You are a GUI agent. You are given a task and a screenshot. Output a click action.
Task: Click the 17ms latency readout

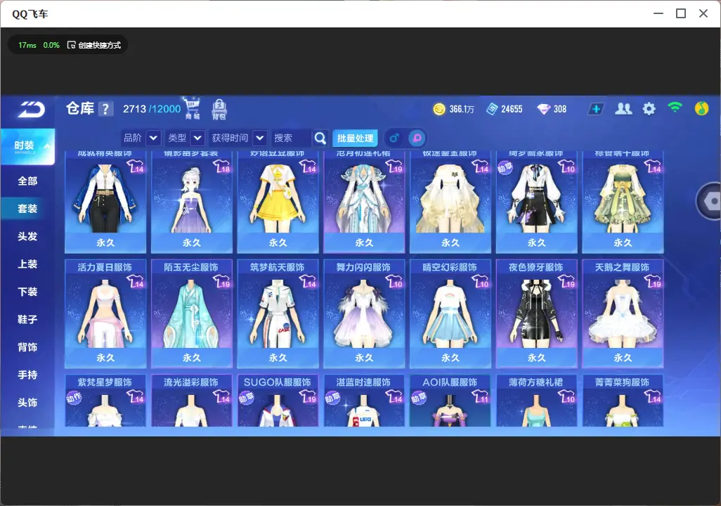[x=27, y=45]
